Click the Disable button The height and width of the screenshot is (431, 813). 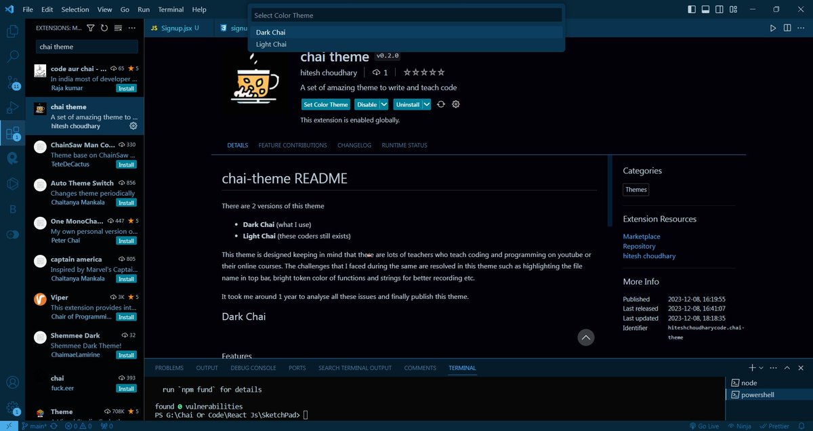(367, 104)
